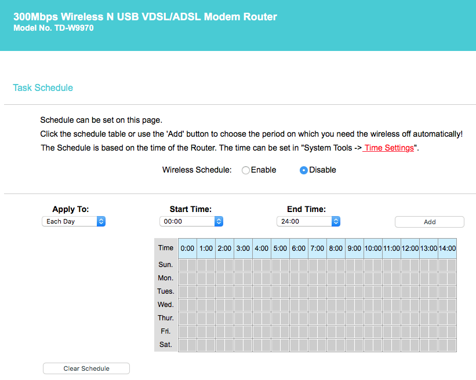
Task: Open the Apply To 'Each Day' dropdown
Action: click(x=74, y=221)
